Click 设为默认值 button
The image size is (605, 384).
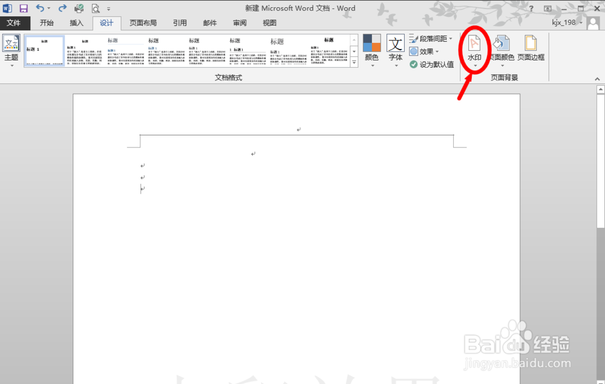[x=432, y=64]
